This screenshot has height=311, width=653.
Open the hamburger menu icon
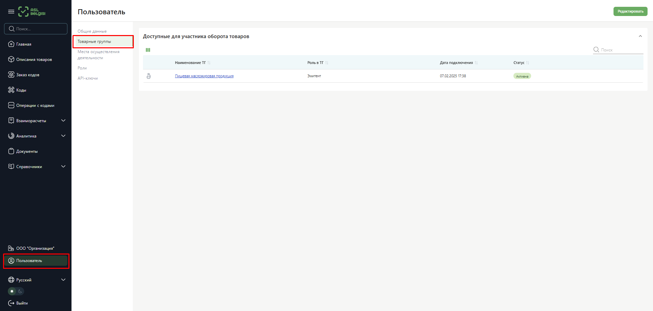11,12
